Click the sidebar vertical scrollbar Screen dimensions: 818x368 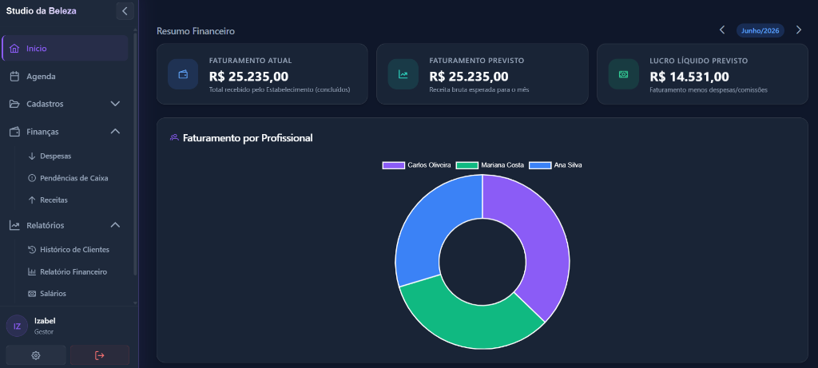coord(136,154)
